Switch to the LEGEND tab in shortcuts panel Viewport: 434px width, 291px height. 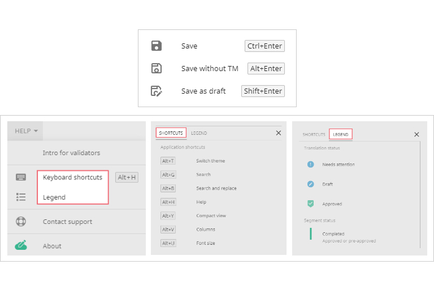199,133
